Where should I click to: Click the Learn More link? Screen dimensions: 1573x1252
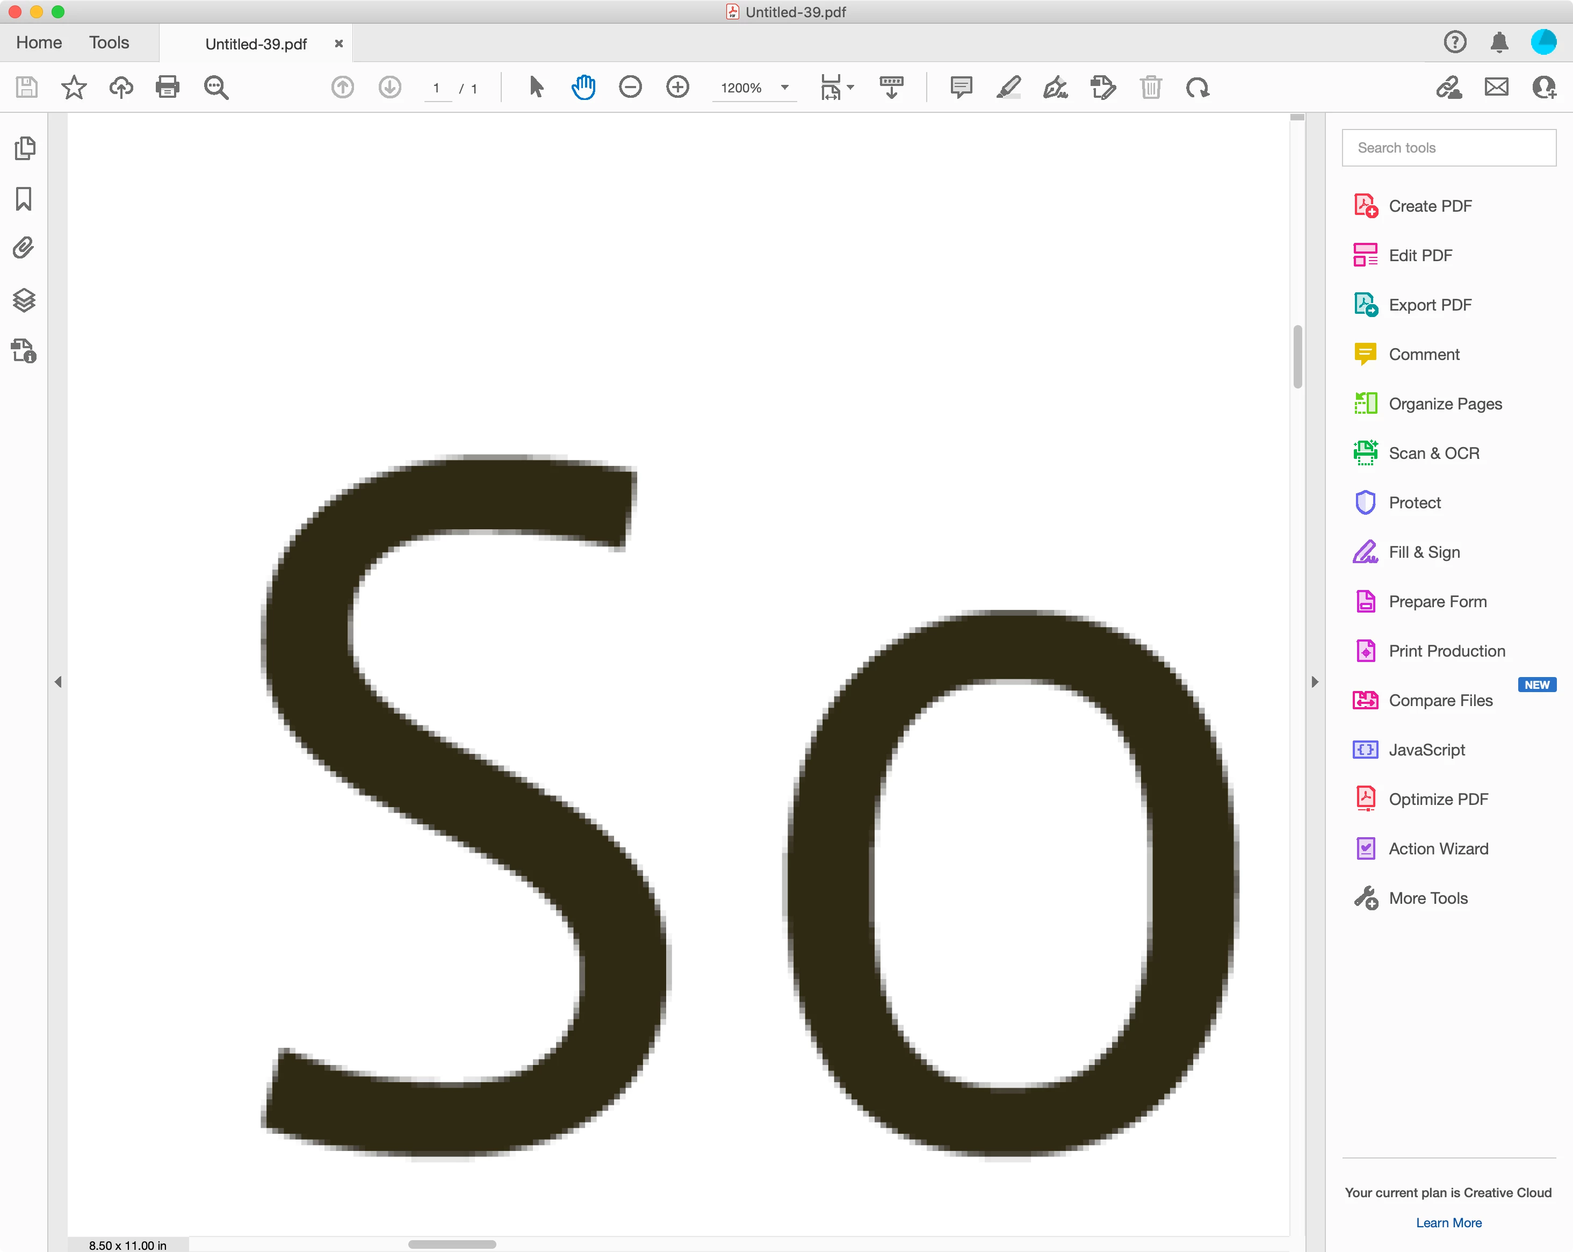tap(1448, 1223)
